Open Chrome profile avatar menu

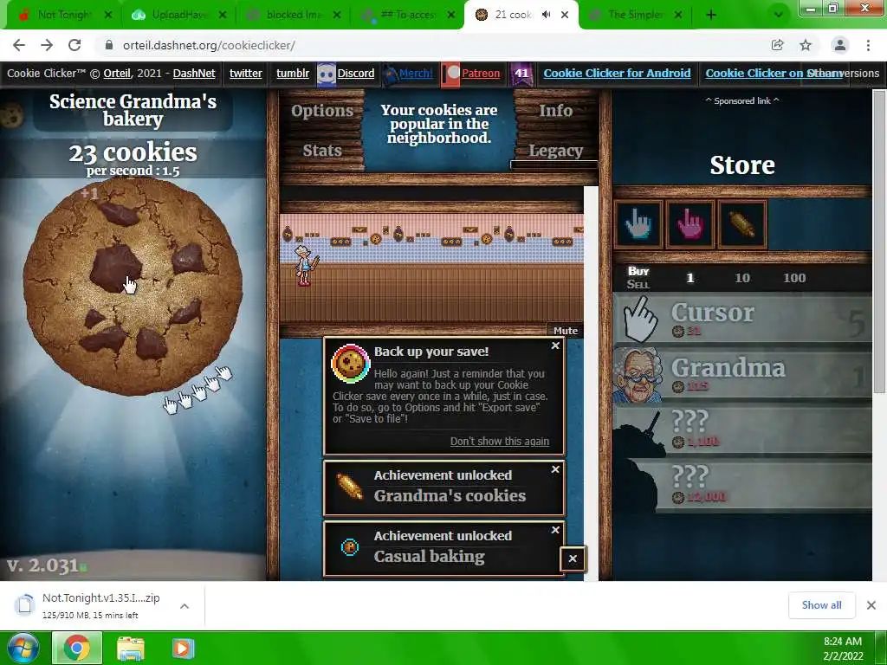(840, 45)
